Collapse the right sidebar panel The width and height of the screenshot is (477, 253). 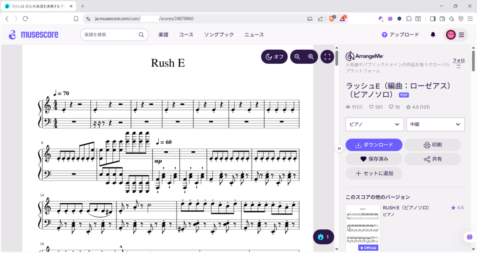pyautogui.click(x=339, y=148)
